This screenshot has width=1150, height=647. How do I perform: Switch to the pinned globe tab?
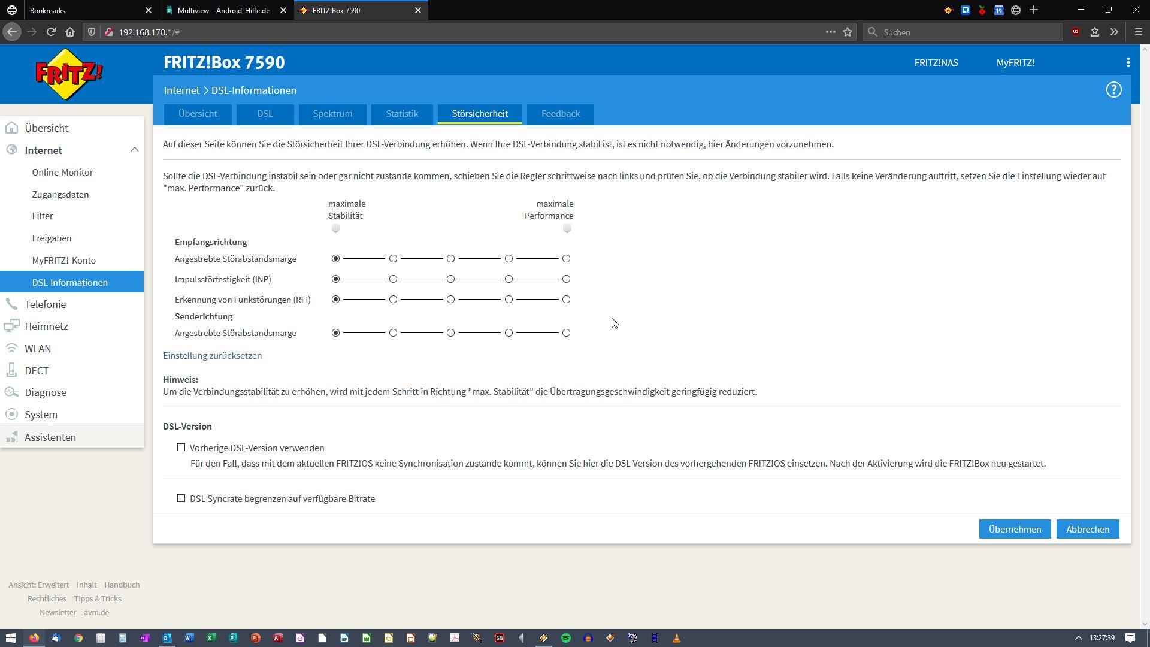(1016, 10)
